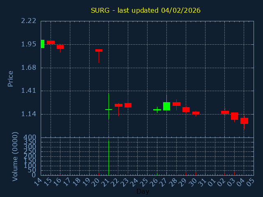Click the red candlestick on day 03
This screenshot has width=263, height=197.
(x=234, y=116)
